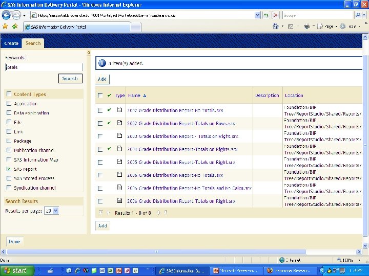
Task: Switch to the Search tab
Action: point(33,43)
